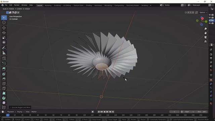215x121 pixels.
Task: Click the red X axis gizmo ball
Action: tap(202, 18)
